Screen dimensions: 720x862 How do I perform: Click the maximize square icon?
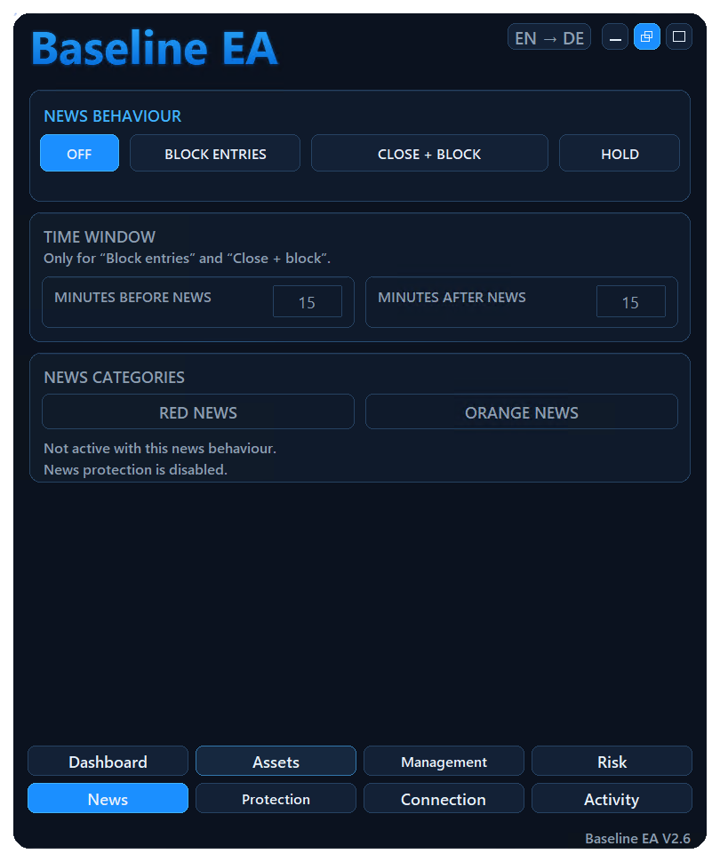(679, 36)
